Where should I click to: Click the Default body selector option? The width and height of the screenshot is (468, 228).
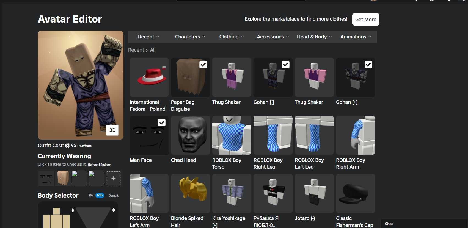[113, 196]
